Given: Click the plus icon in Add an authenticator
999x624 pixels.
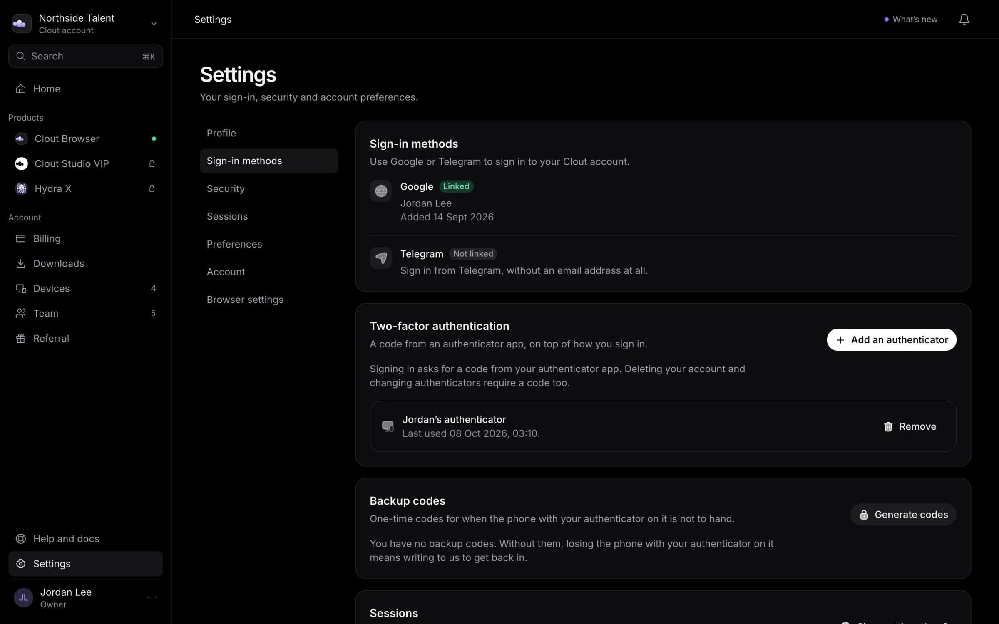Looking at the screenshot, I should tap(840, 340).
